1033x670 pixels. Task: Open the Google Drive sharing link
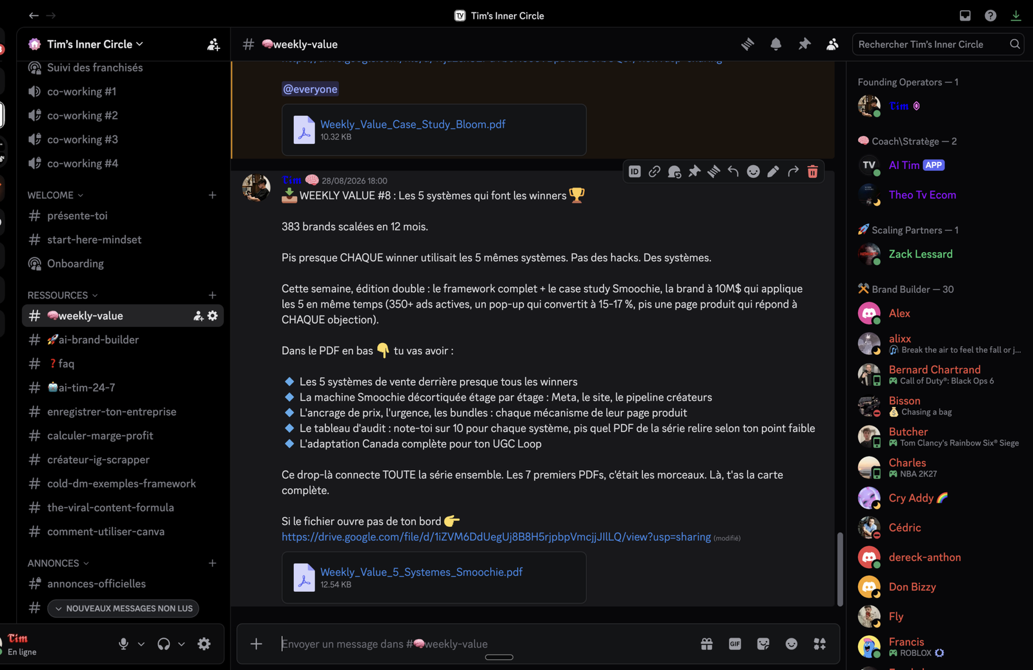(496, 537)
